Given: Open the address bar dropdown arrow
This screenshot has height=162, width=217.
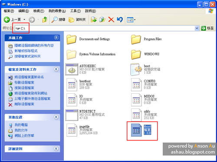Looking at the screenshot, I should [197, 28].
